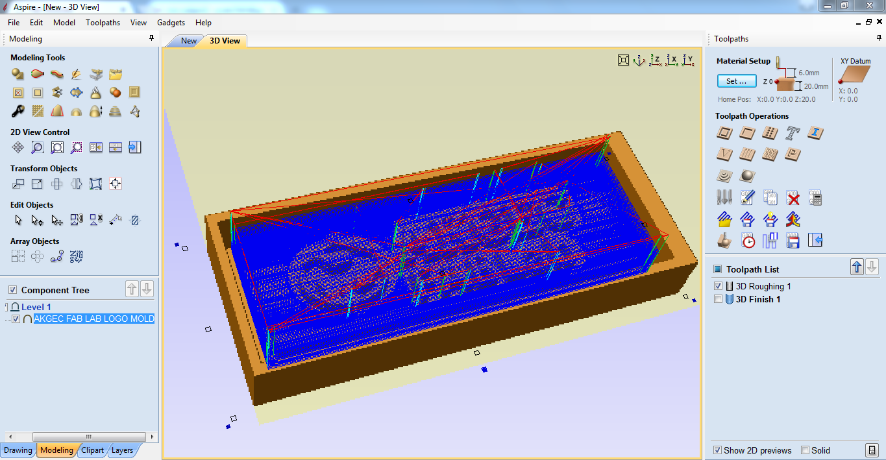Toggle visibility of AKGEC FAB LAB LOGO MOLD component
This screenshot has height=460, width=886.
(x=16, y=319)
